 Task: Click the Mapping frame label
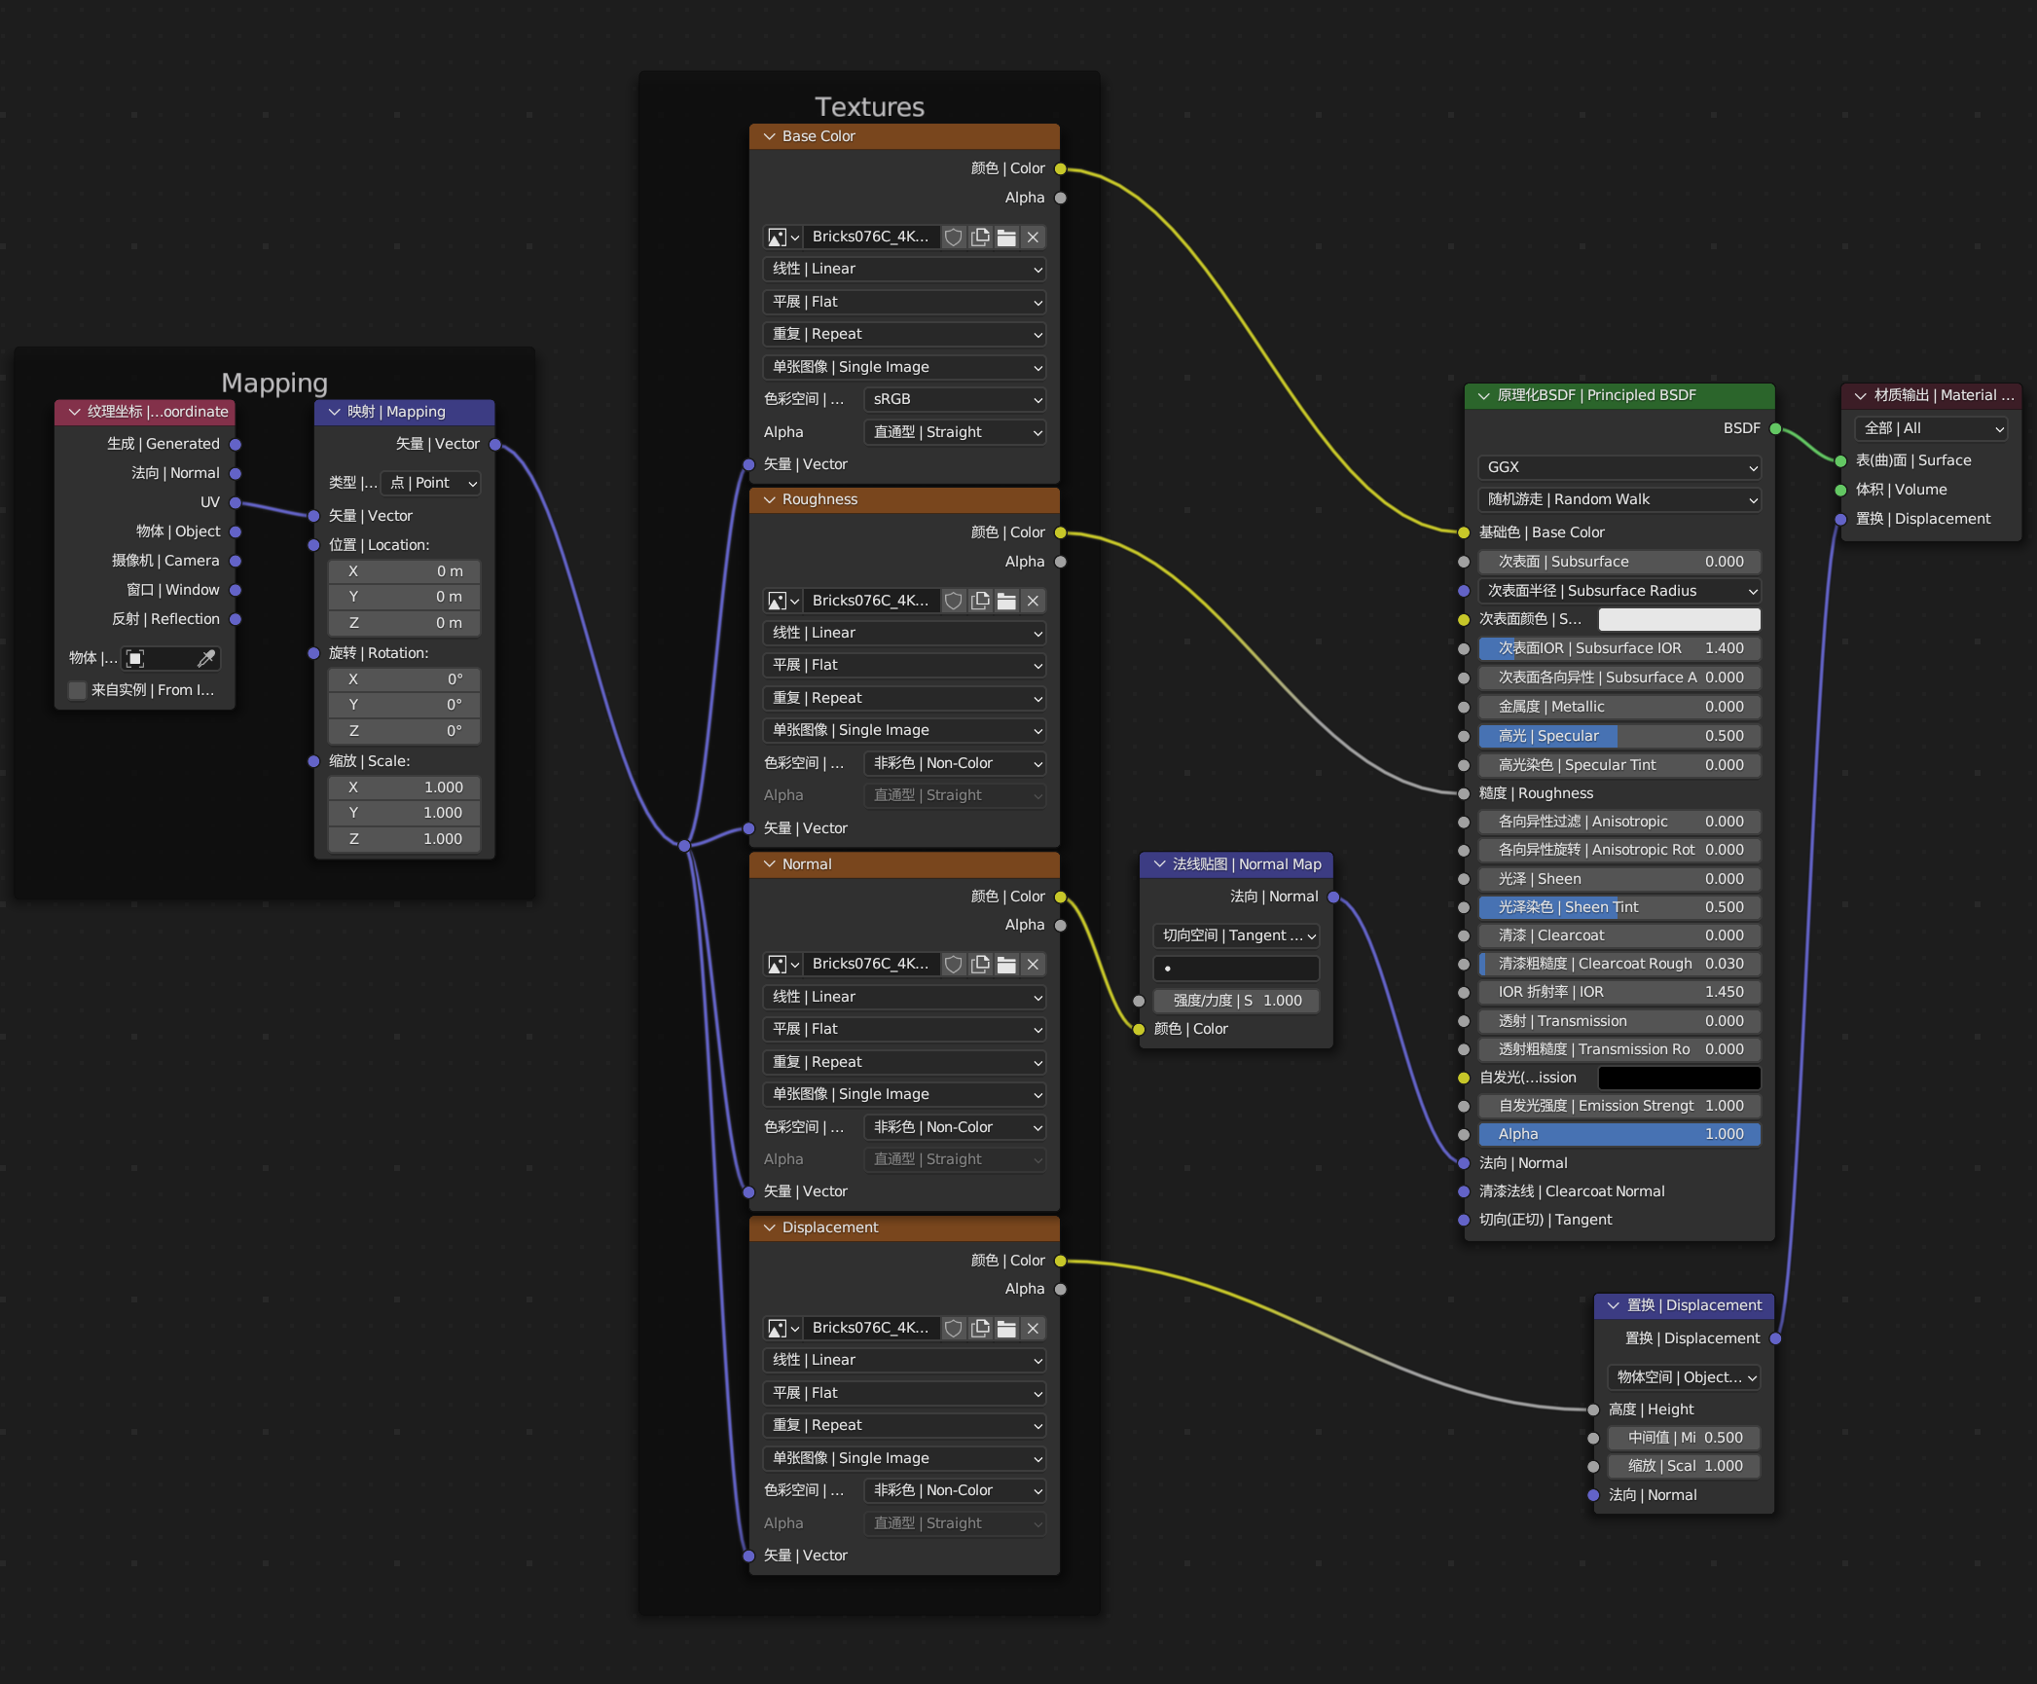click(273, 383)
